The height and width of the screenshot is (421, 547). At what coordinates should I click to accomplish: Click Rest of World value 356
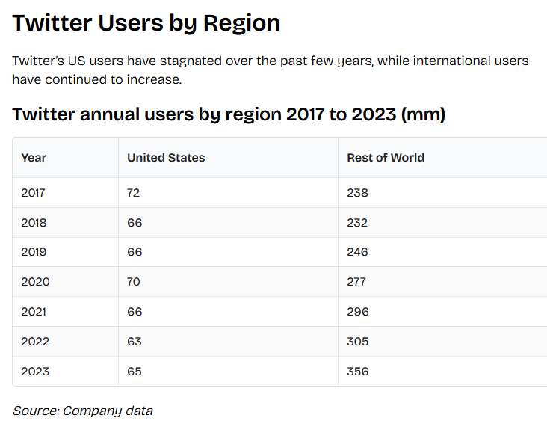(358, 372)
